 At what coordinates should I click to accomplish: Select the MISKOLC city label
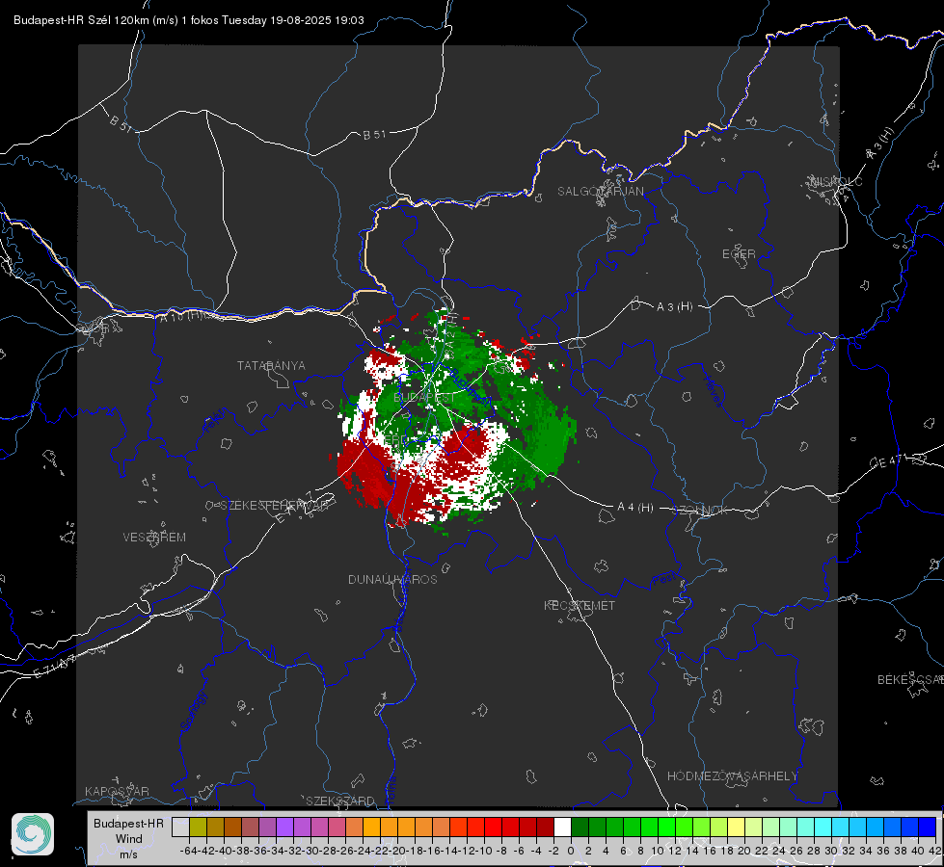click(836, 181)
